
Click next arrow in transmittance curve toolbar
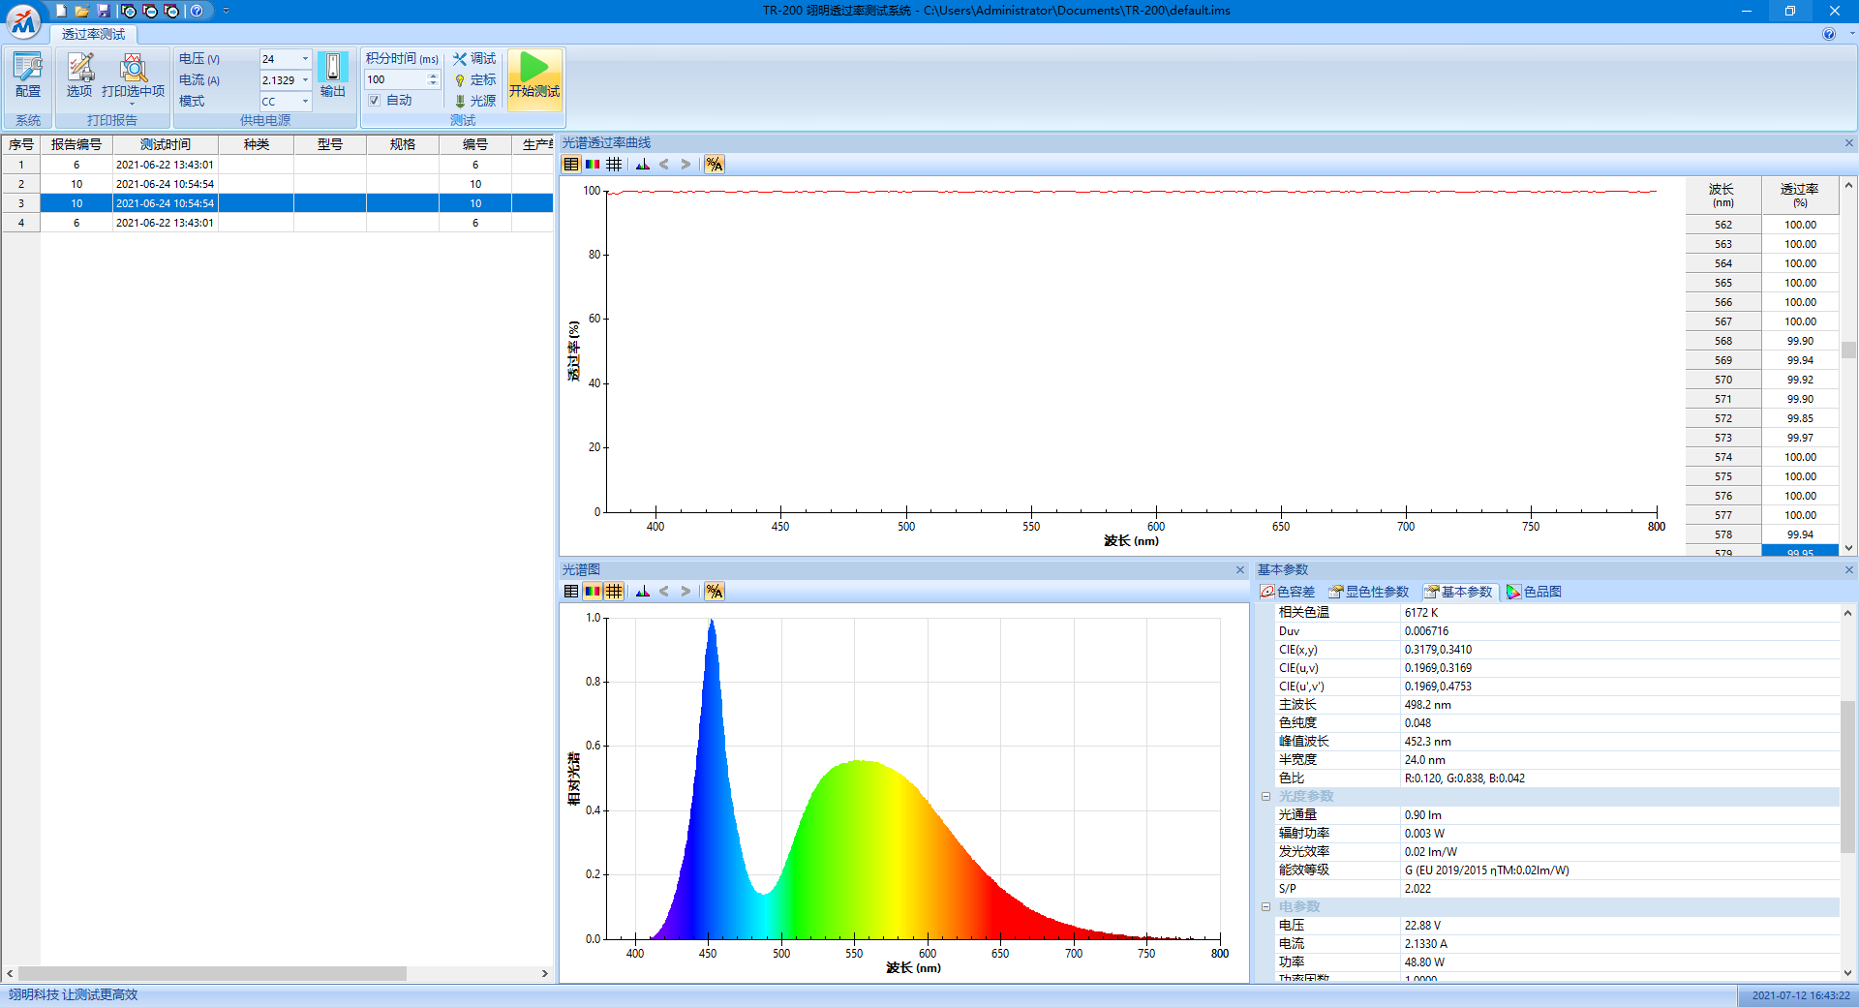tap(686, 165)
